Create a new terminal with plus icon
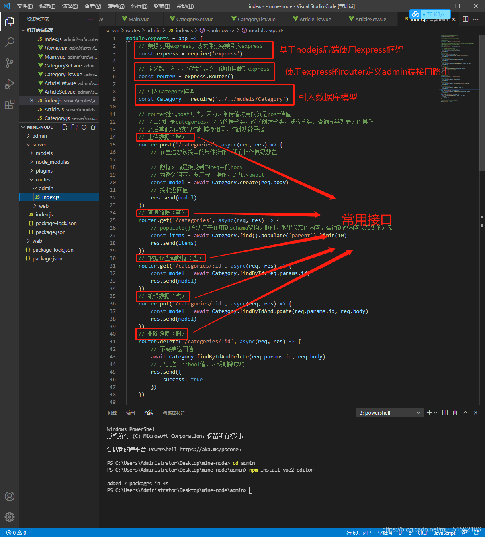This screenshot has height=537, width=485. [429, 413]
